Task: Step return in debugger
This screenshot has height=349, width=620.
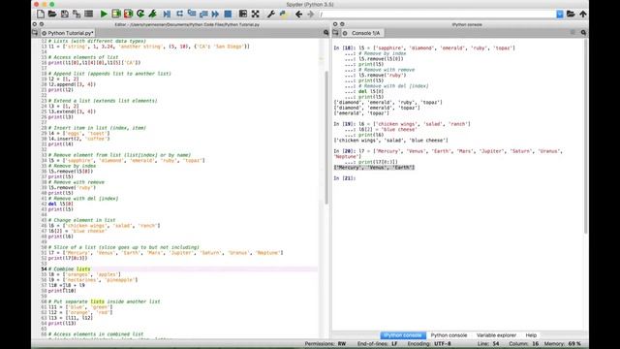Action: pos(203,14)
